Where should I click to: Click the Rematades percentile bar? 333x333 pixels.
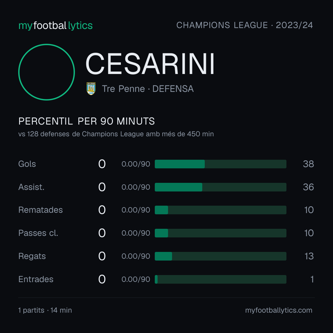pos(220,210)
